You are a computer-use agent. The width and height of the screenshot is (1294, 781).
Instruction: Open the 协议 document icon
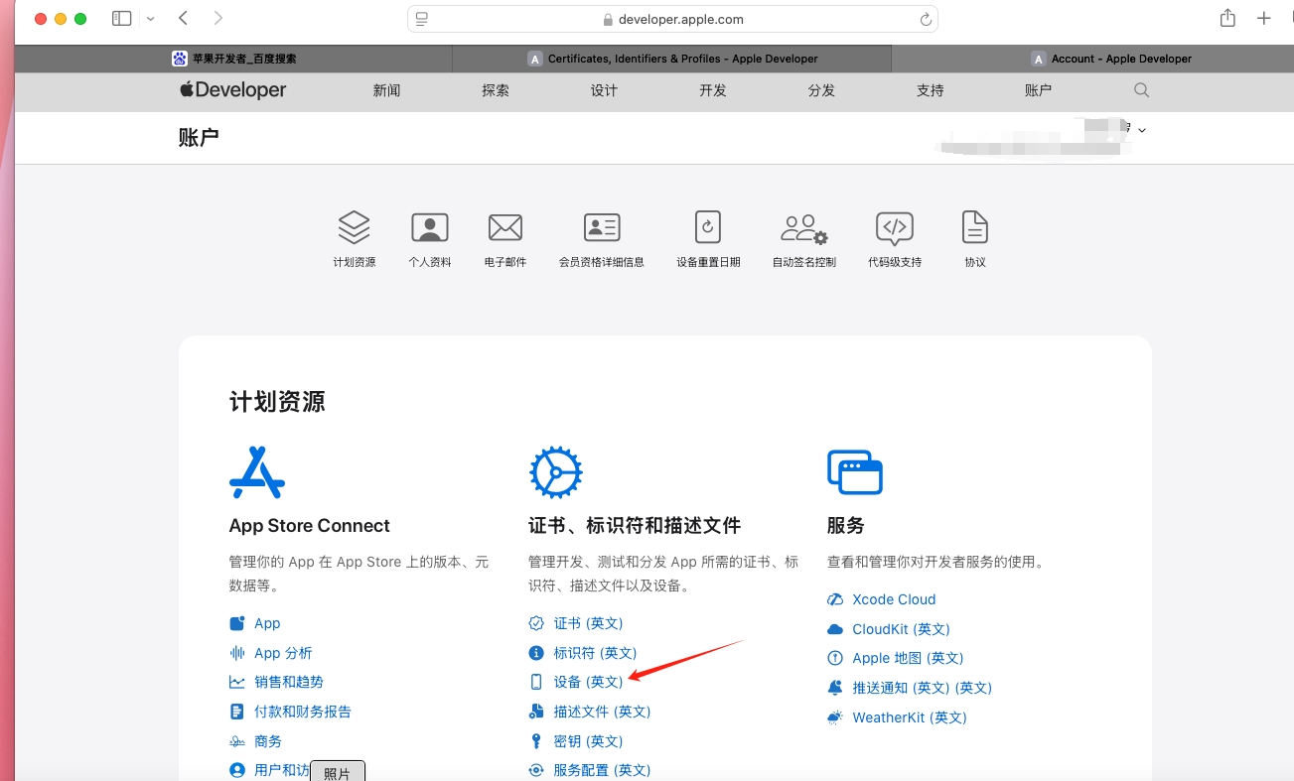[975, 227]
